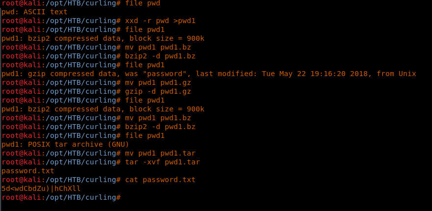Screen dimensions: 432x211
Task: Click the gzip compressed data output line
Action: coord(208,74)
